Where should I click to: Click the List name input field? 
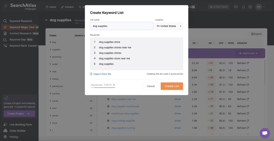point(121,26)
